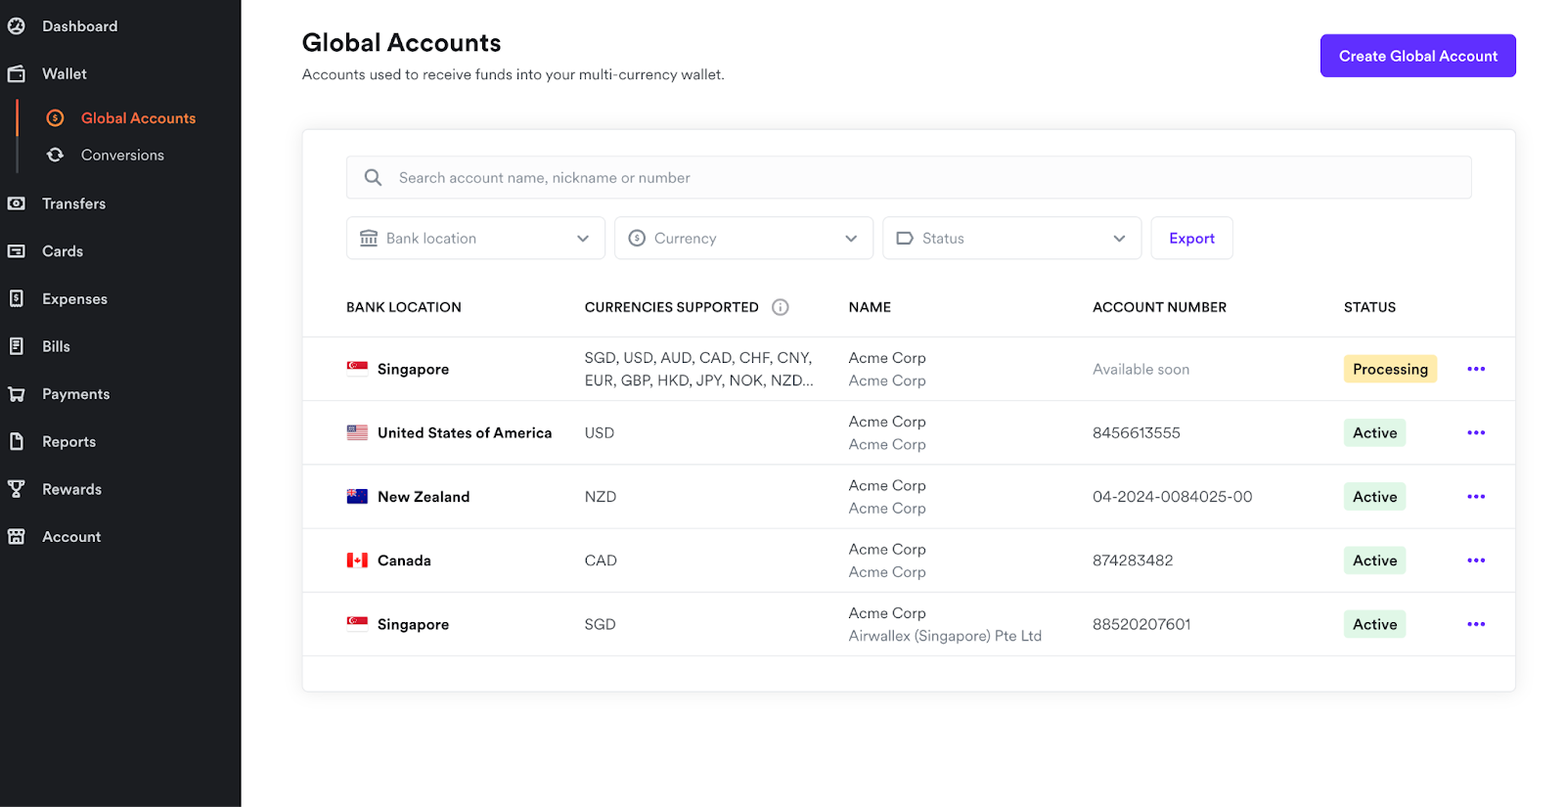Click the Payments cart icon
The image size is (1565, 807).
[x=17, y=394]
